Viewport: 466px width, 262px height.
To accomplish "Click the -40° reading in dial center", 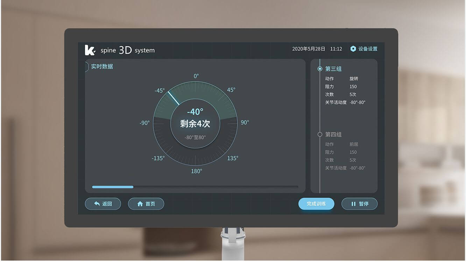I will tap(195, 112).
